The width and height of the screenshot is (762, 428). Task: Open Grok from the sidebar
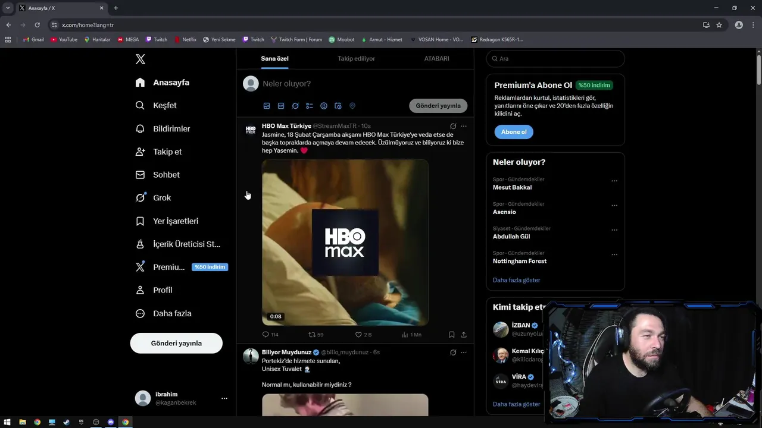154,198
